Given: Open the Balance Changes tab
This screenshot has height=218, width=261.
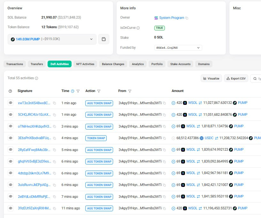Looking at the screenshot, I should coord(113,64).
